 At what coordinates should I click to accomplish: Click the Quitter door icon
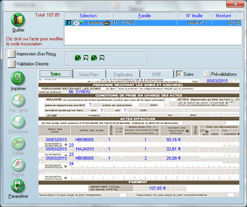pos(18,20)
